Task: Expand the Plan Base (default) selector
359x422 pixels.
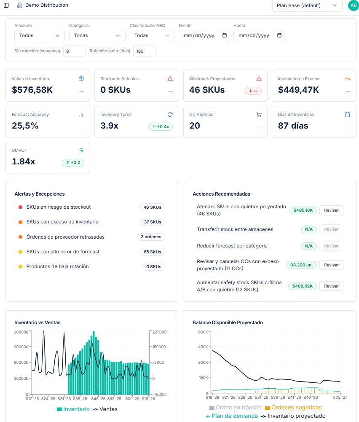Action: point(307,5)
